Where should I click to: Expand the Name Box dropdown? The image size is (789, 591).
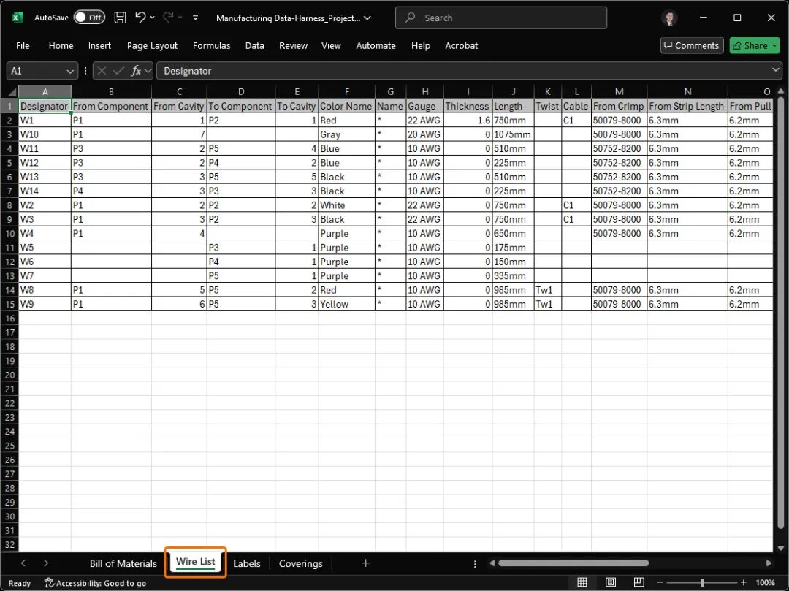(71, 71)
